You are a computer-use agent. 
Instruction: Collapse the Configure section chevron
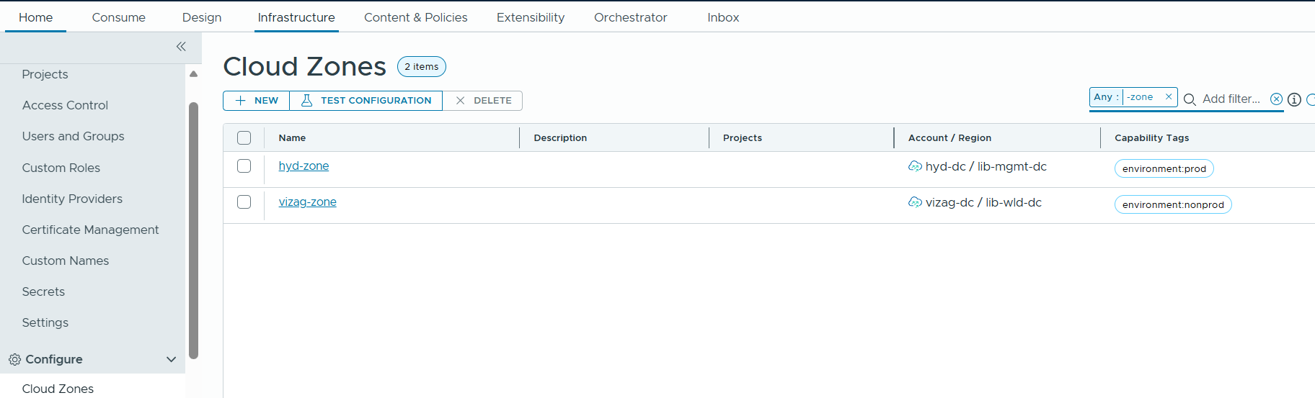[x=171, y=359]
